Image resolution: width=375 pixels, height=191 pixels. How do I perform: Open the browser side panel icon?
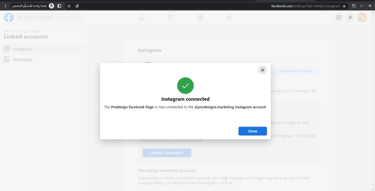[x=59, y=6]
